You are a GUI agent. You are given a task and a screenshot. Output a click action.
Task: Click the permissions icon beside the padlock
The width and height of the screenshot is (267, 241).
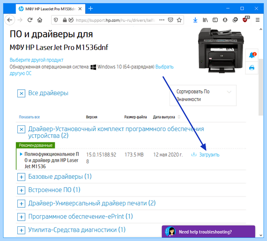71,20
